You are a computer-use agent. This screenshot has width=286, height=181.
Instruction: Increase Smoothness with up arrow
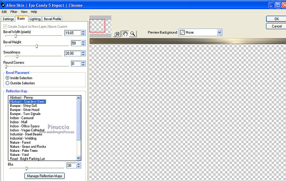pos(83,52)
